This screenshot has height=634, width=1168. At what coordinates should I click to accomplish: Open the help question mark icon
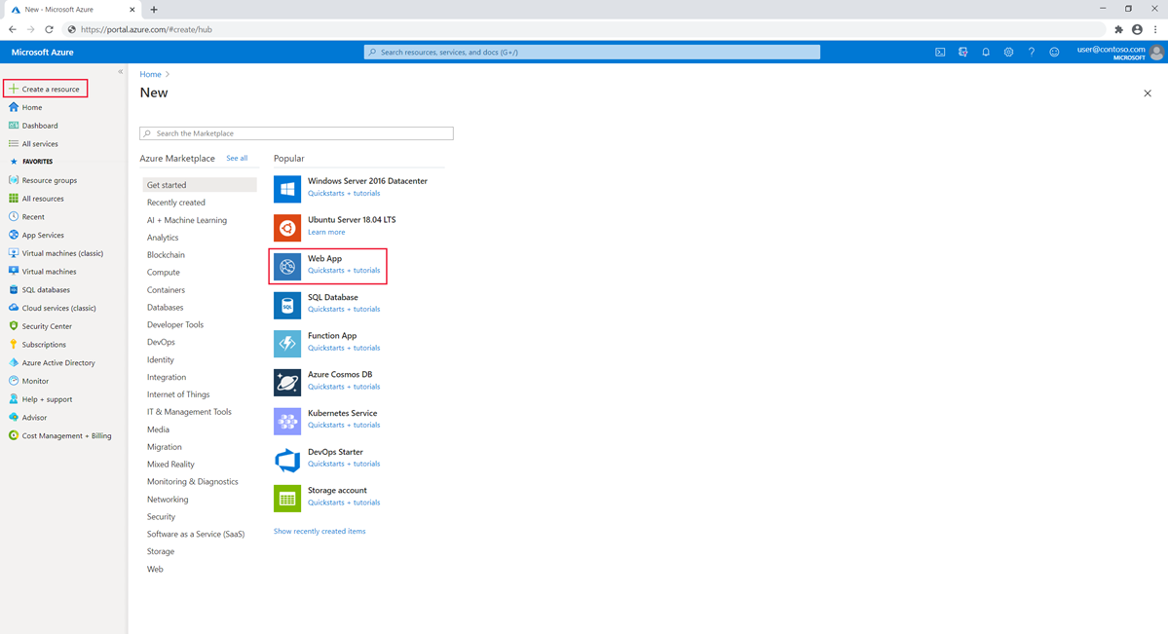pos(1032,53)
